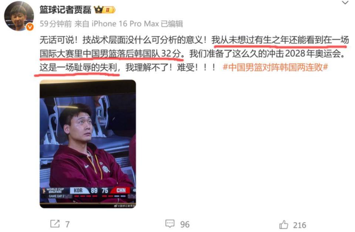Click the repost count 7
This screenshot has height=232, width=355.
click(x=67, y=225)
